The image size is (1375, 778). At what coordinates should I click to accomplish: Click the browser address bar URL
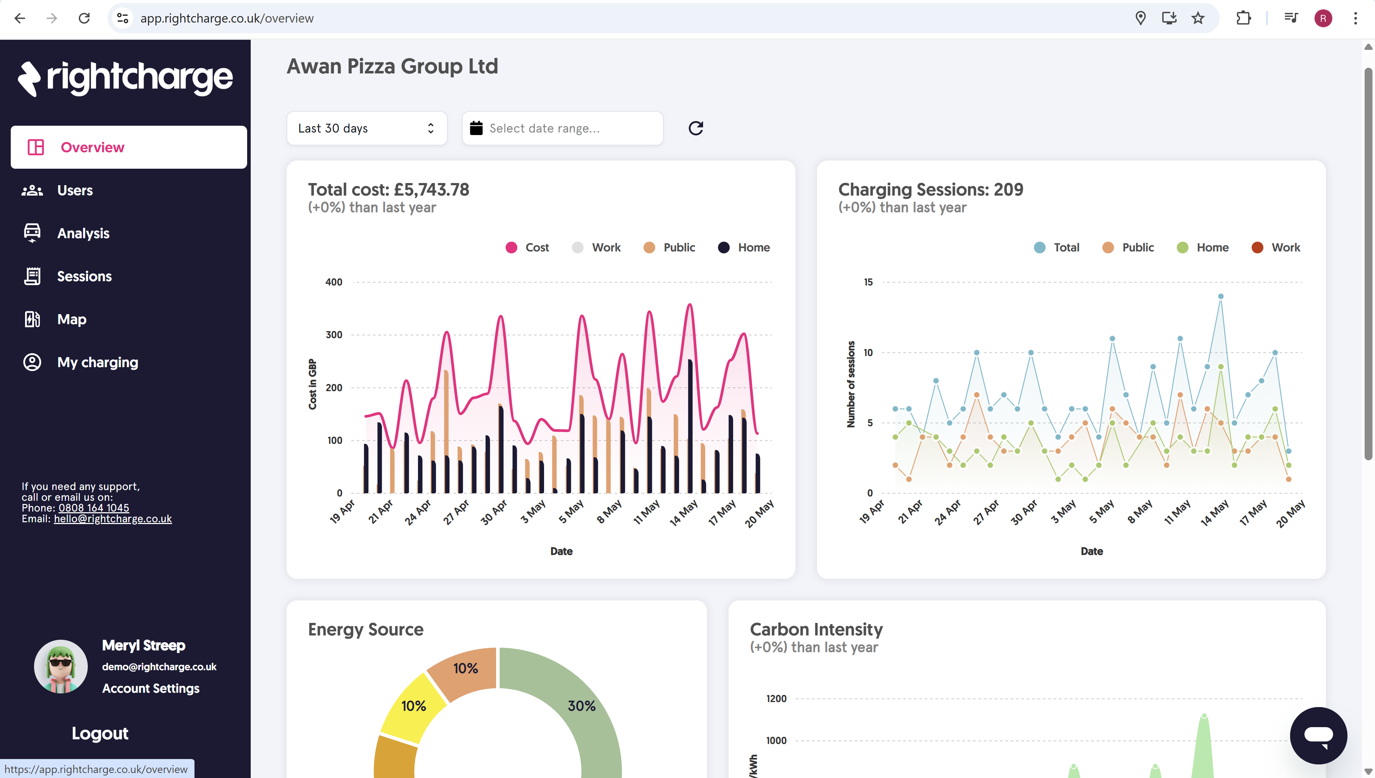tap(227, 18)
